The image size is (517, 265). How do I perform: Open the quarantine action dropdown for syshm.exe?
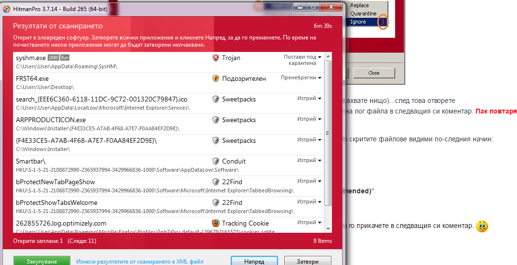pyautogui.click(x=303, y=60)
